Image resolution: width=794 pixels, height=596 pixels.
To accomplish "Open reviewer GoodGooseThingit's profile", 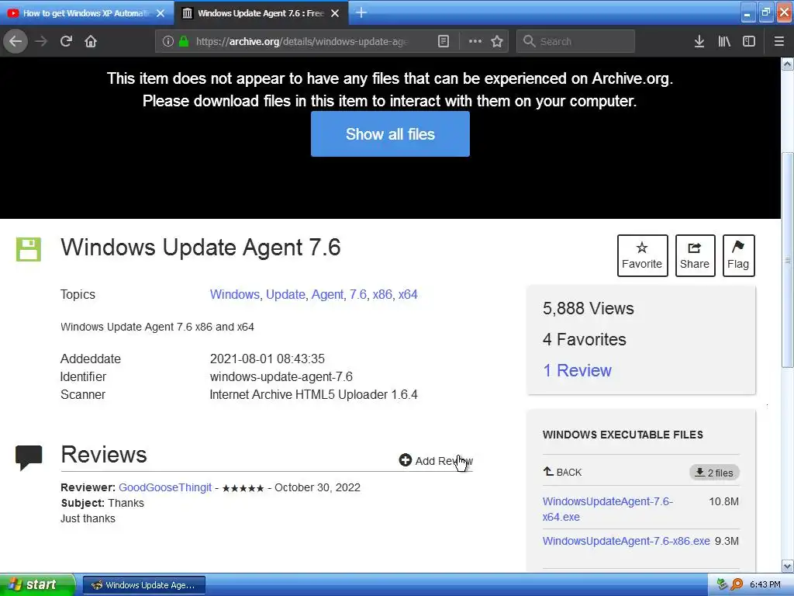I will (165, 487).
